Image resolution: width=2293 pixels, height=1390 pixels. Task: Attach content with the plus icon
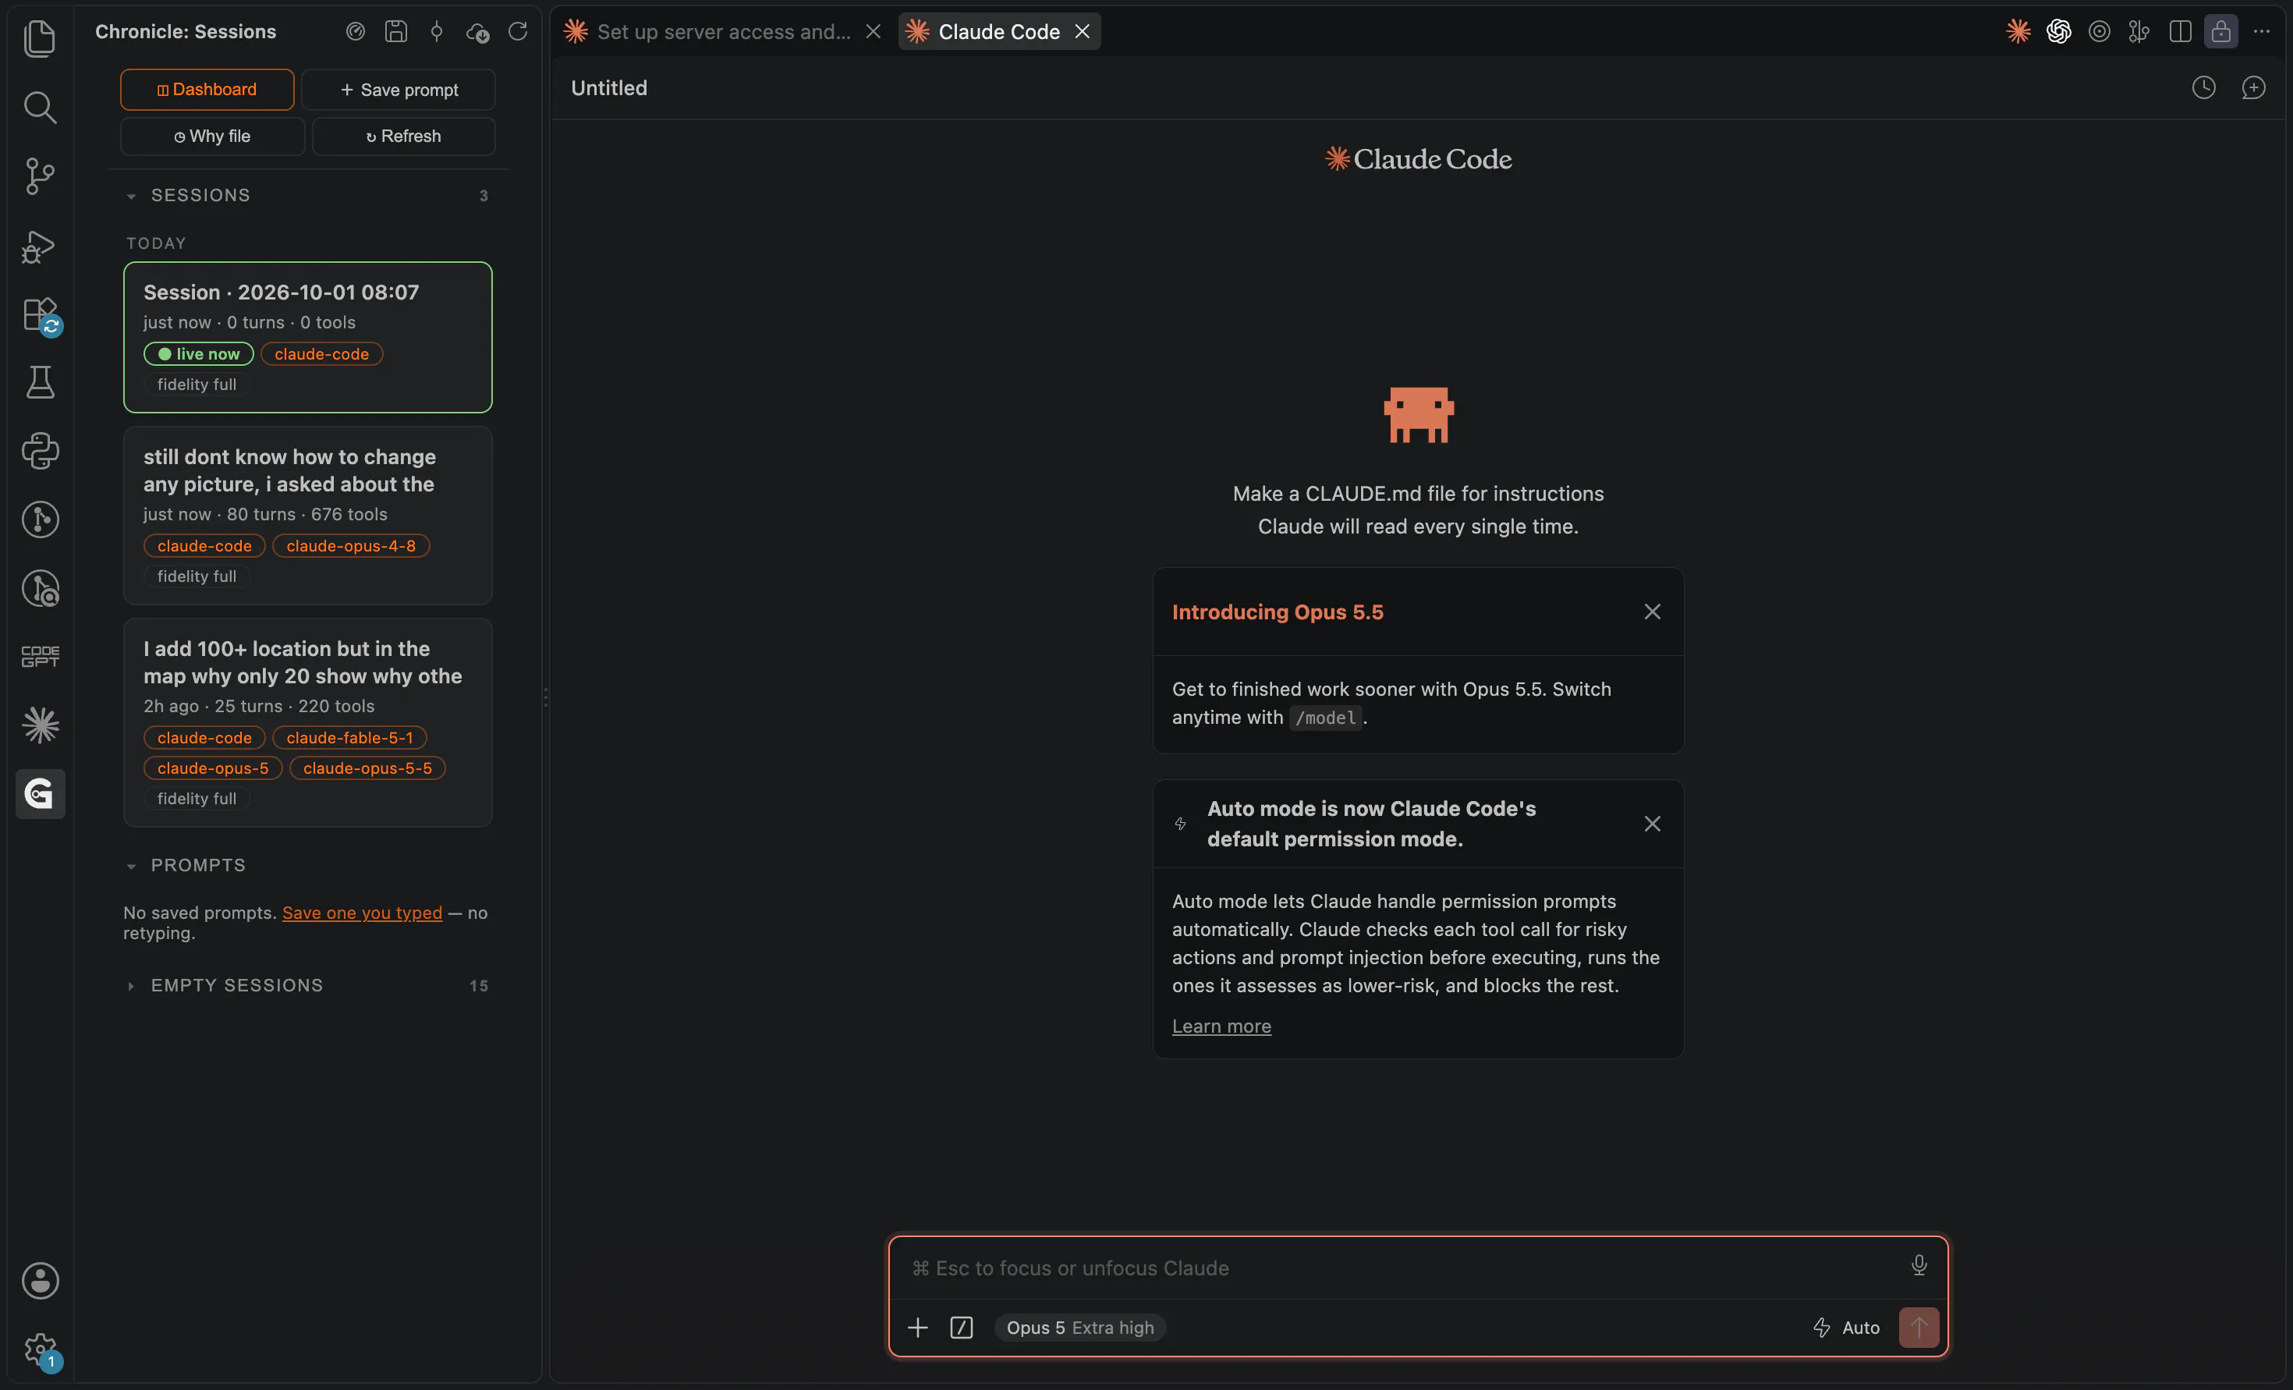tap(917, 1328)
